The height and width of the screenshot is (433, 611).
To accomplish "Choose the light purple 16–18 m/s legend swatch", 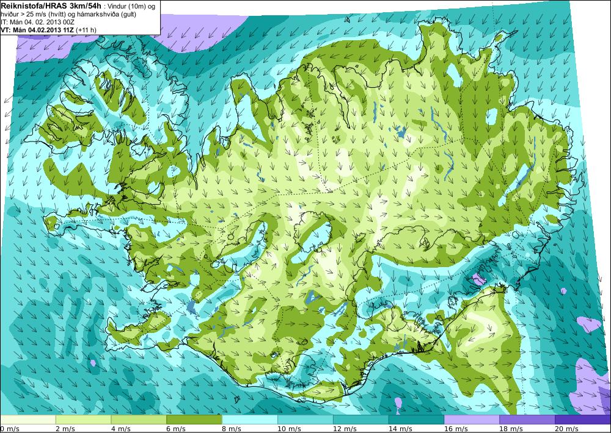I will 472,420.
